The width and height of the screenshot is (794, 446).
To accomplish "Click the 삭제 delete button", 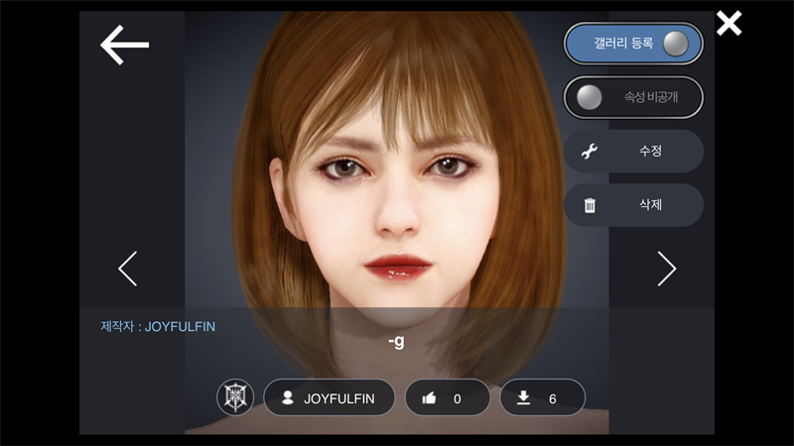I will tap(633, 205).
